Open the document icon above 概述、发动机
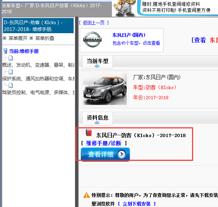Image resolution: width=218 pixels, height=207 pixels. click(x=11, y=58)
